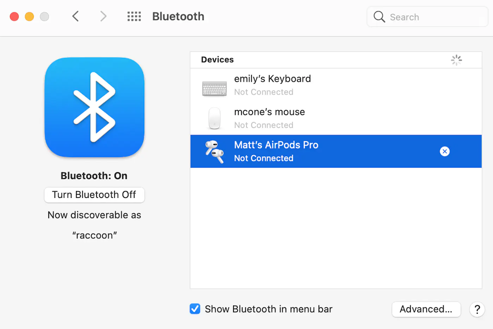The height and width of the screenshot is (329, 493).
Task: Go forward using the right navigation chevron
Action: click(103, 16)
